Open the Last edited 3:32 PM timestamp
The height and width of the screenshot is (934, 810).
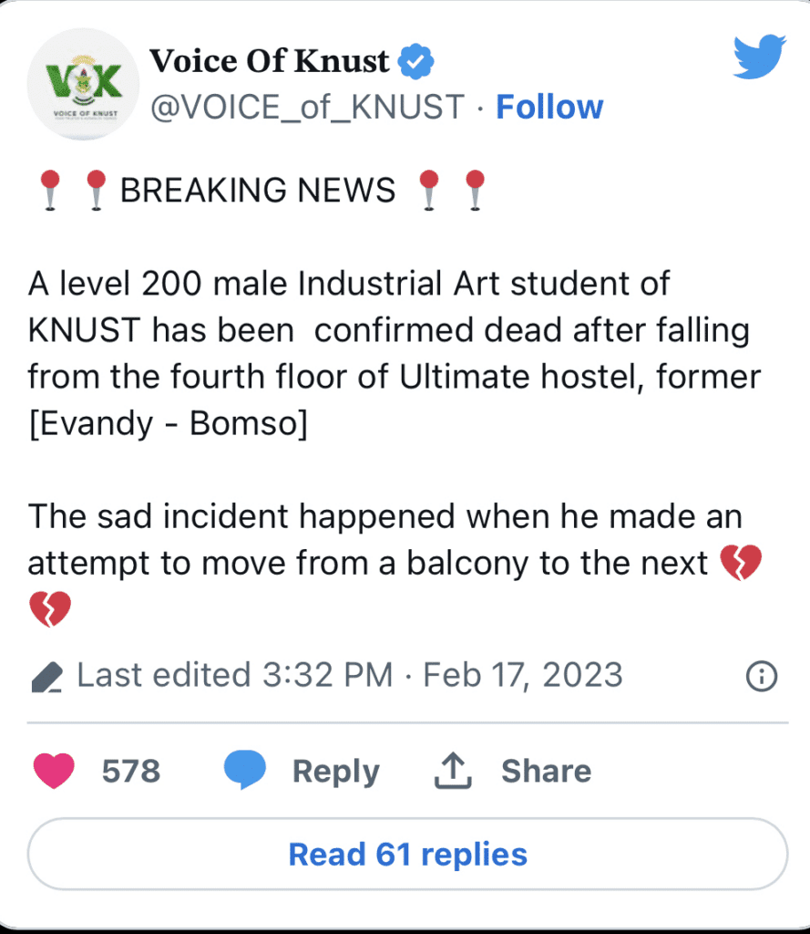pyautogui.click(x=235, y=676)
